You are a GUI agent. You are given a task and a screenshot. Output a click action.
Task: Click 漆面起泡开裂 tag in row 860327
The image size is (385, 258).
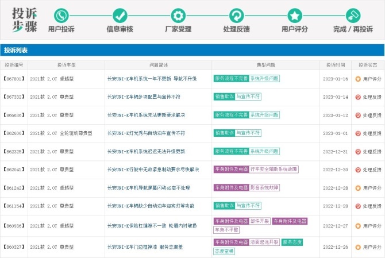click(264, 242)
